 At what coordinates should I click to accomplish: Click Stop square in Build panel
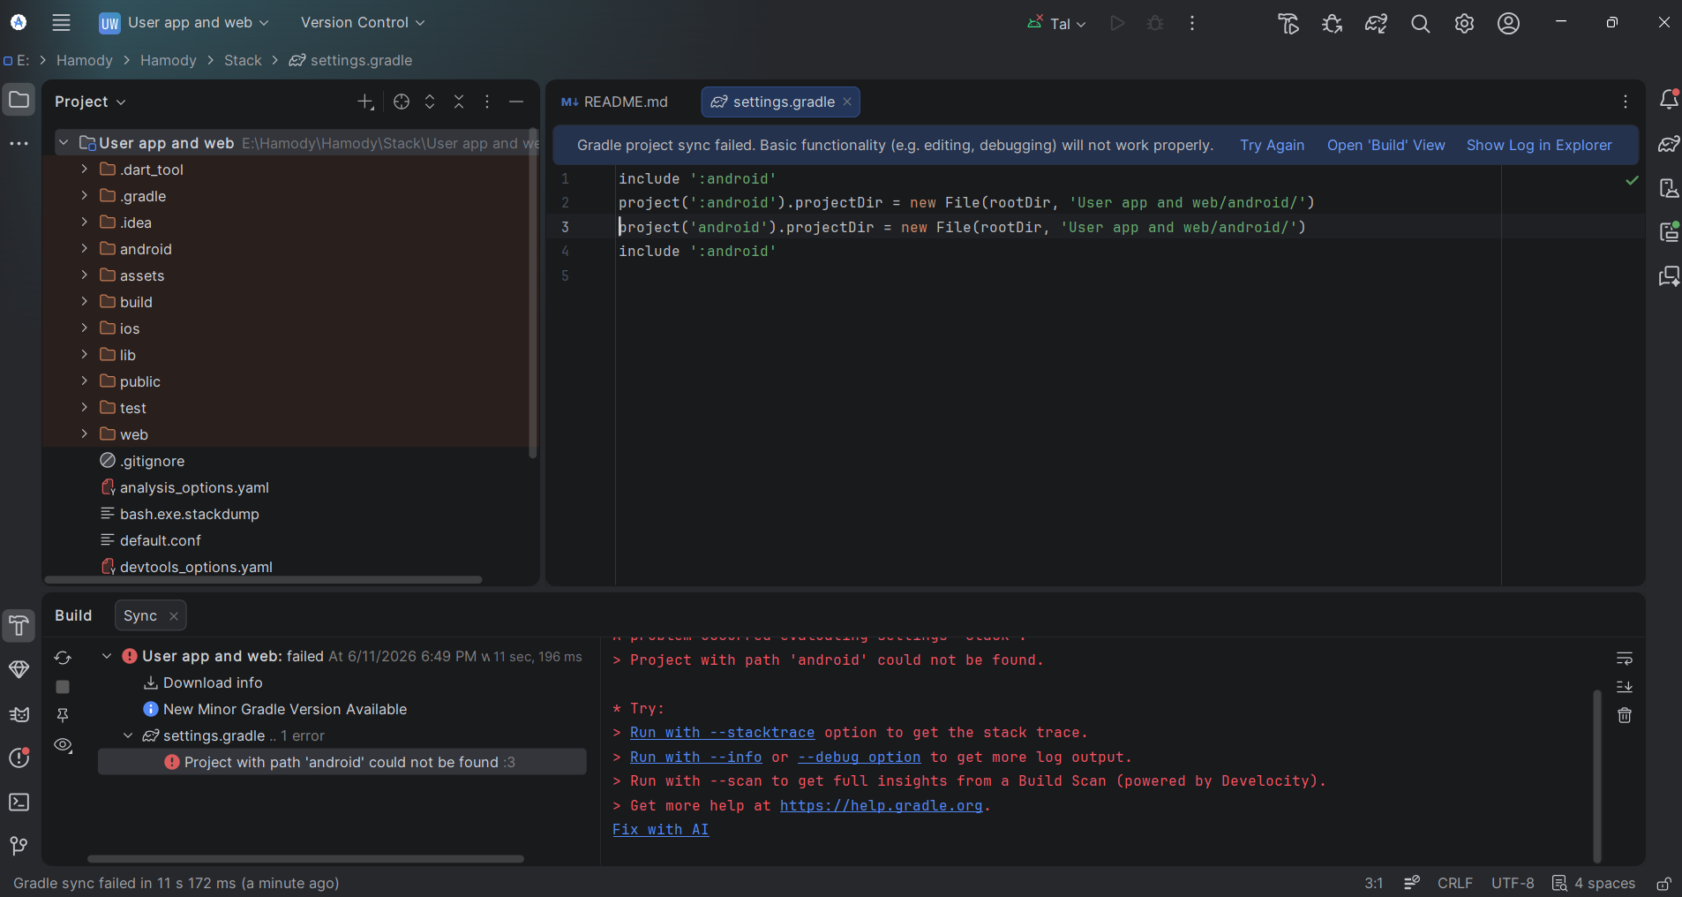coord(63,687)
